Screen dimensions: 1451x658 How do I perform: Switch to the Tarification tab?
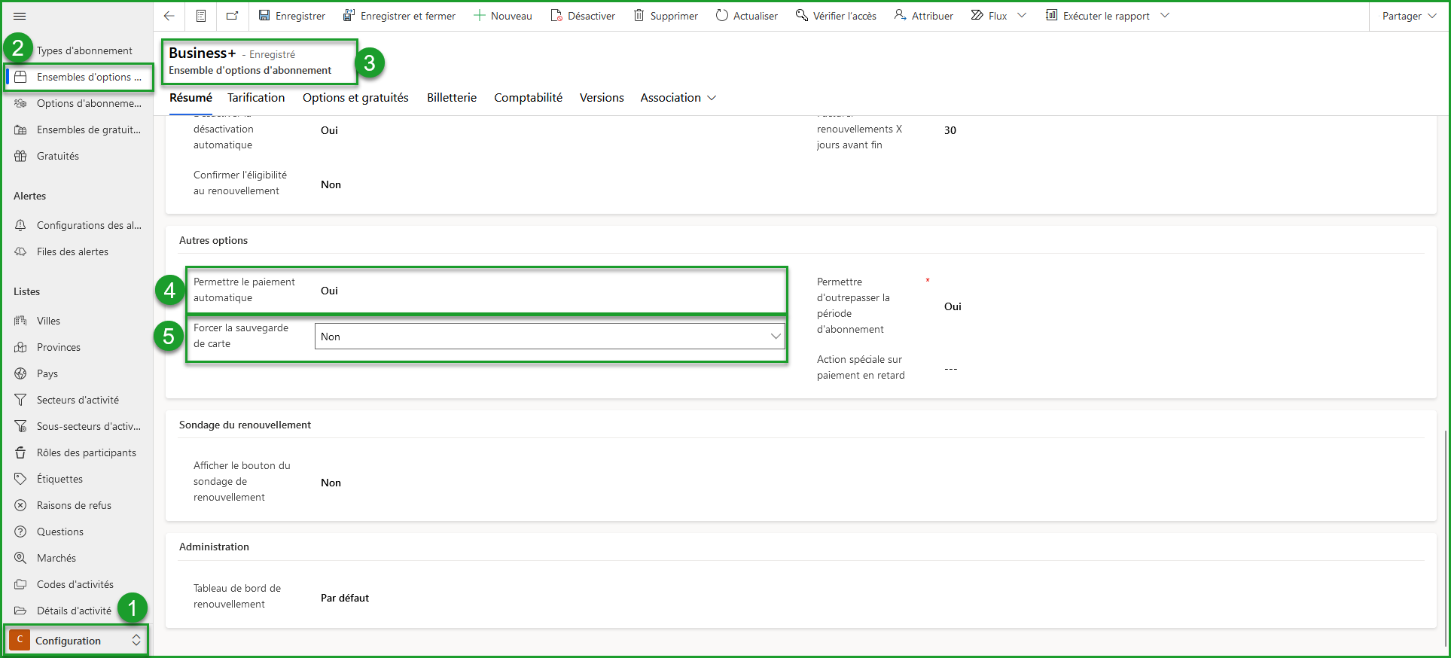256,98
